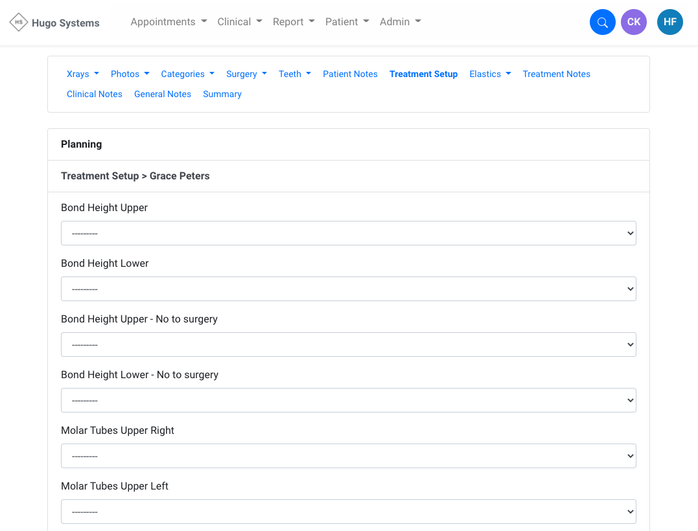Open the Patient menu
The height and width of the screenshot is (531, 698).
(347, 22)
